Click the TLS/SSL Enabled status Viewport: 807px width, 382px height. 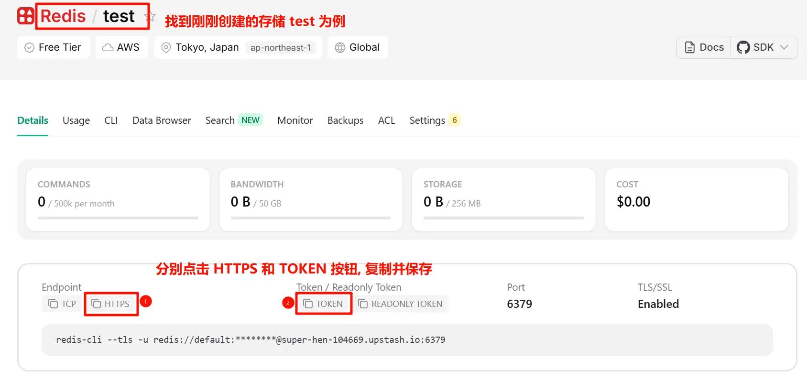tap(658, 304)
